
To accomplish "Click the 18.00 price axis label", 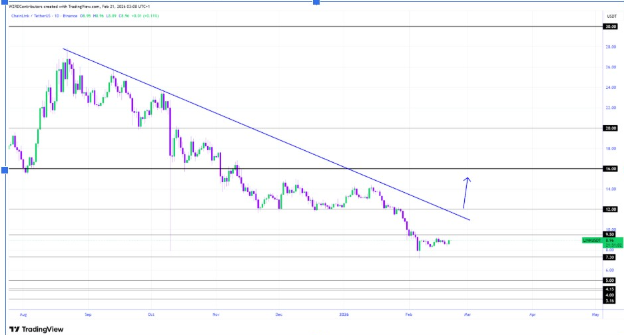I will (x=611, y=149).
